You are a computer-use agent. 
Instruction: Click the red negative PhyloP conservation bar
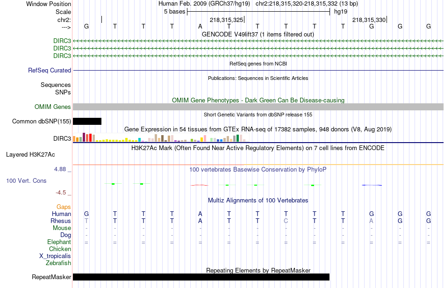point(200,185)
